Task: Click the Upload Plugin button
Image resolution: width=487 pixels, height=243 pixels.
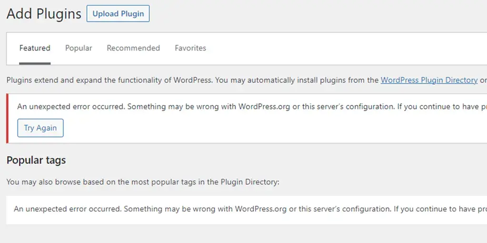Action: pos(118,14)
